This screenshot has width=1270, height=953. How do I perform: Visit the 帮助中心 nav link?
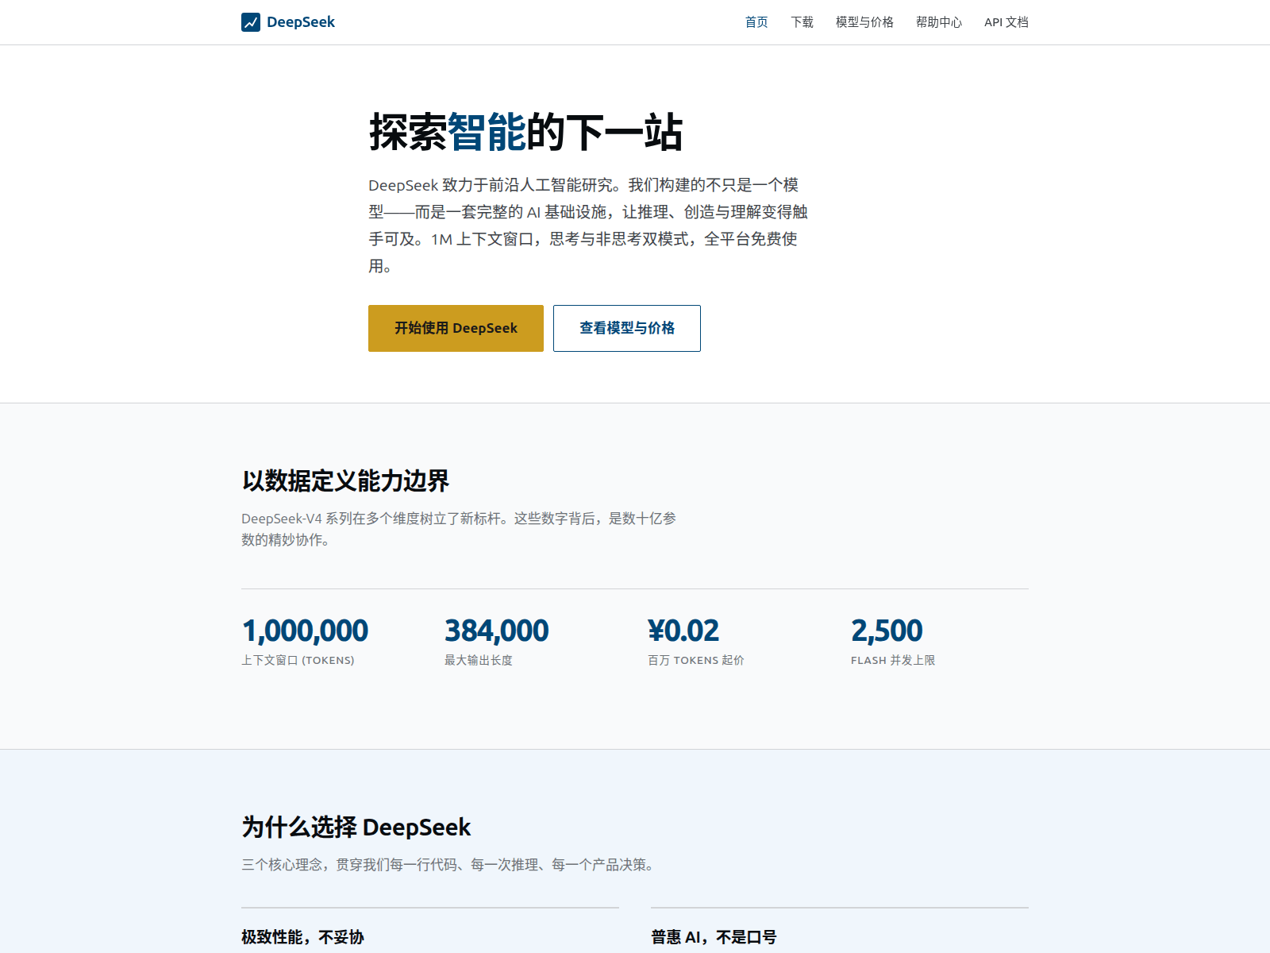pos(939,22)
